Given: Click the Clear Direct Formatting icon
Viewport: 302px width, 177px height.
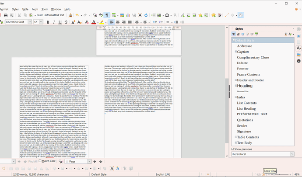Looking at the screenshot, I should tap(87, 22).
